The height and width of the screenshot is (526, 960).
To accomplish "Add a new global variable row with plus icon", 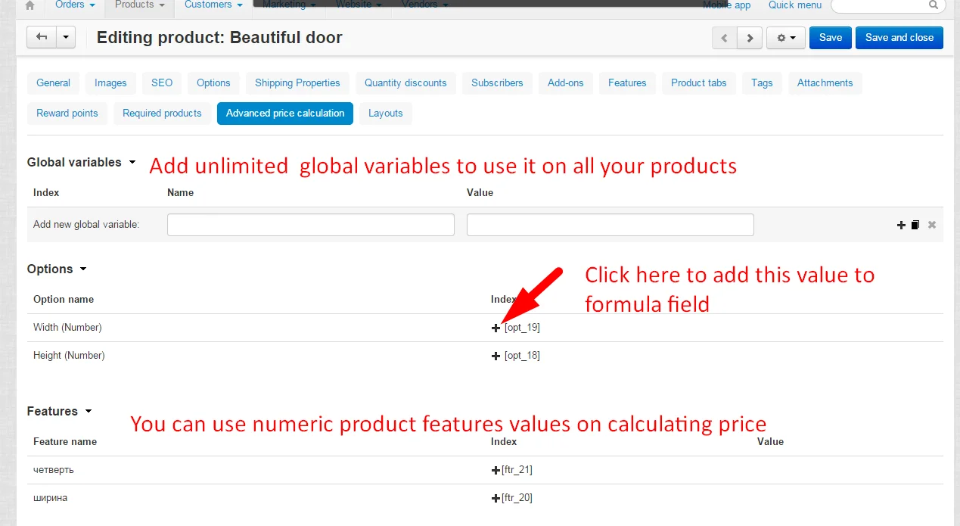I will pos(901,225).
